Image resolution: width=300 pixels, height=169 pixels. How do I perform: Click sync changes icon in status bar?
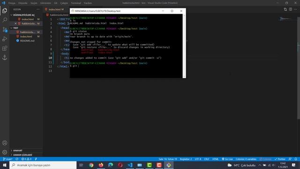17,159
